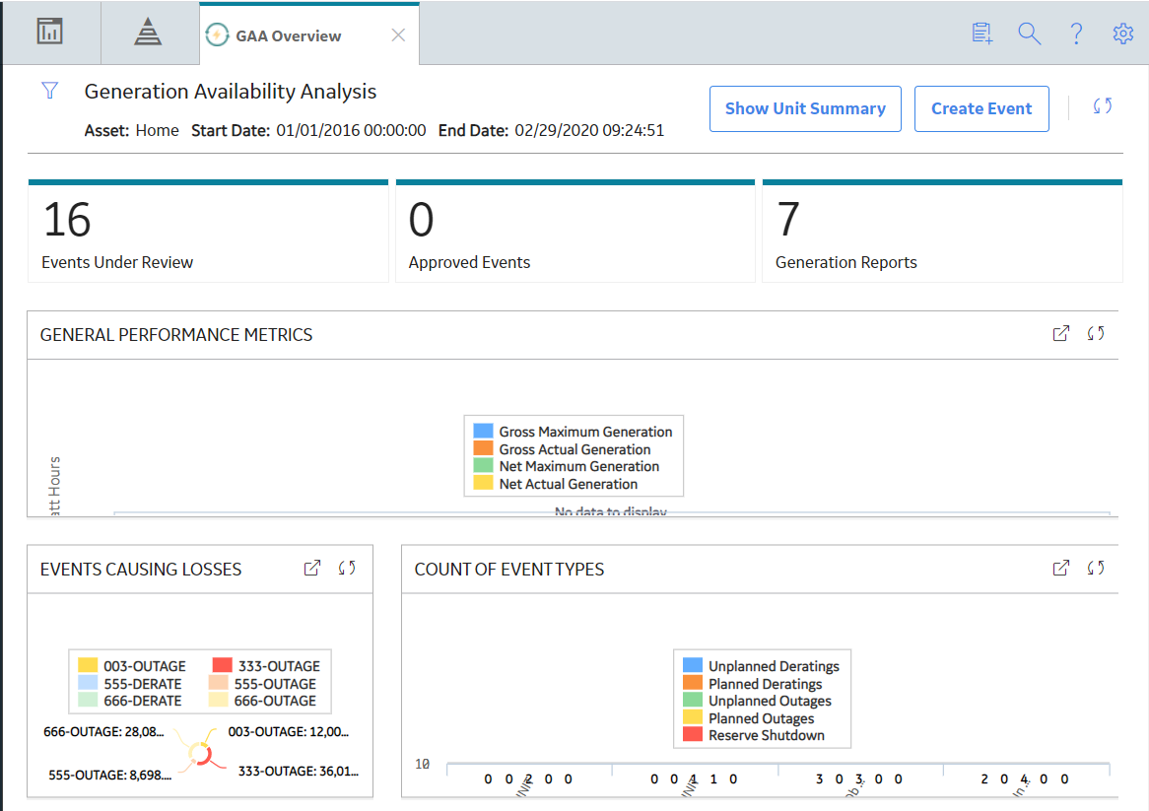This screenshot has height=811, width=1149.
Task: Switch to the GAA Overview tab
Action: point(308,34)
